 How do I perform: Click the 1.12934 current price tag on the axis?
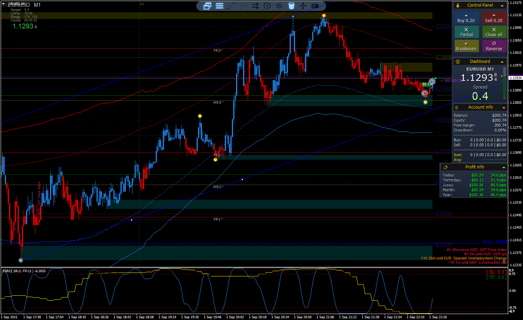[516, 78]
